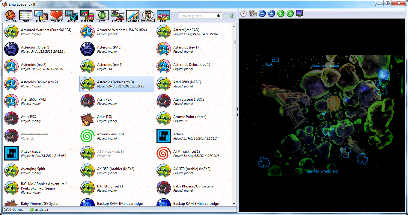Select Atari 2600 (PAL) entry
The height and width of the screenshot is (215, 408).
(x=41, y=101)
